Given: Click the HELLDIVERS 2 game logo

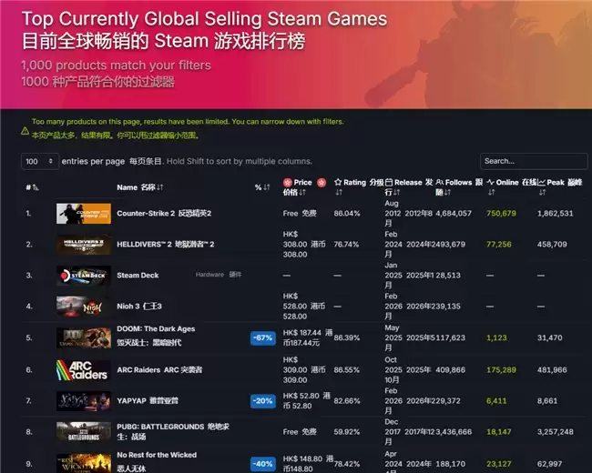Looking at the screenshot, I should pyautogui.click(x=84, y=244).
